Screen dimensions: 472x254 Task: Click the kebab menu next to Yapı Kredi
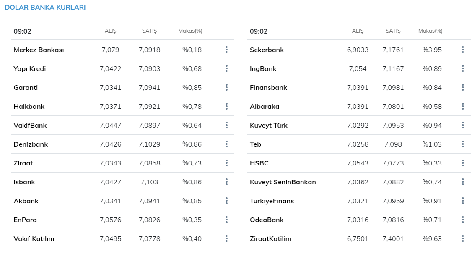pyautogui.click(x=226, y=69)
